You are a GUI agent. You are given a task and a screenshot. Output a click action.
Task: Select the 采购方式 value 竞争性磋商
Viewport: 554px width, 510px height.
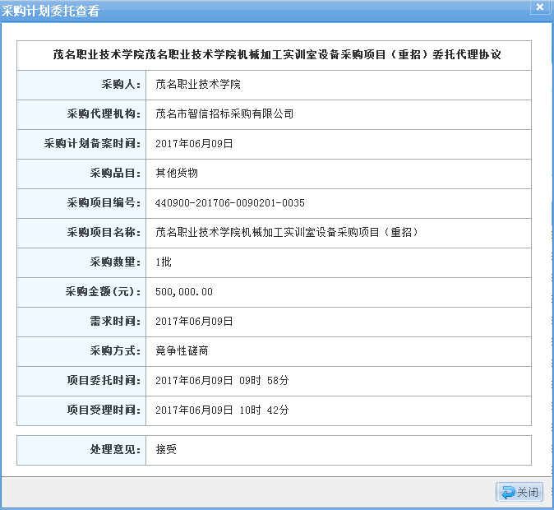(182, 350)
